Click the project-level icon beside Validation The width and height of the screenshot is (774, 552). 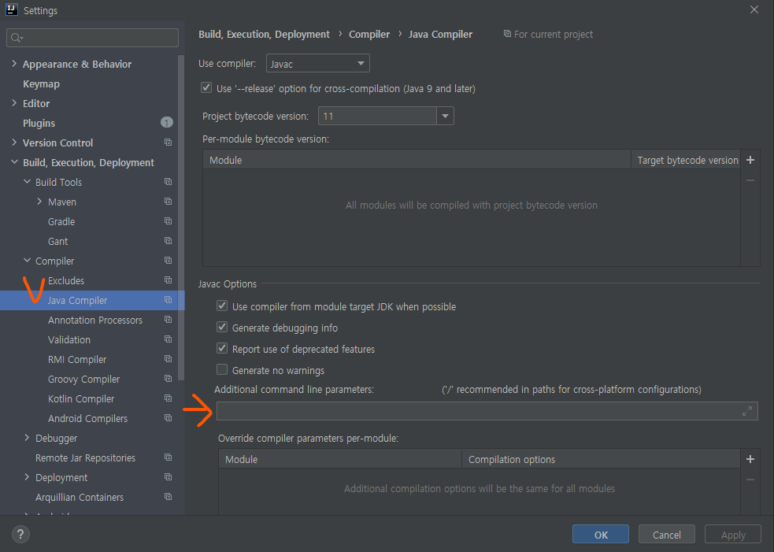168,339
